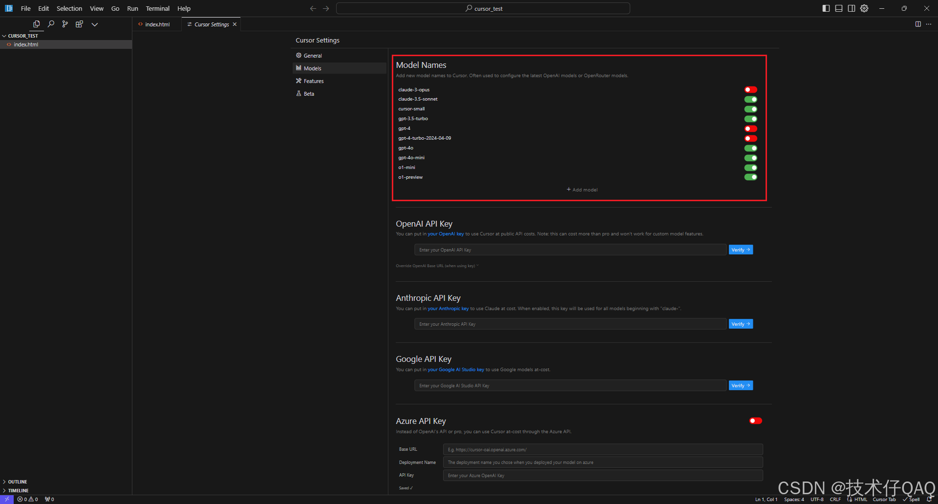This screenshot has width=938, height=504.
Task: Toggle the cursor-small model switch
Action: (x=750, y=109)
